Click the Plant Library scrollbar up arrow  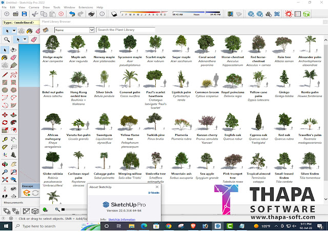326,40
